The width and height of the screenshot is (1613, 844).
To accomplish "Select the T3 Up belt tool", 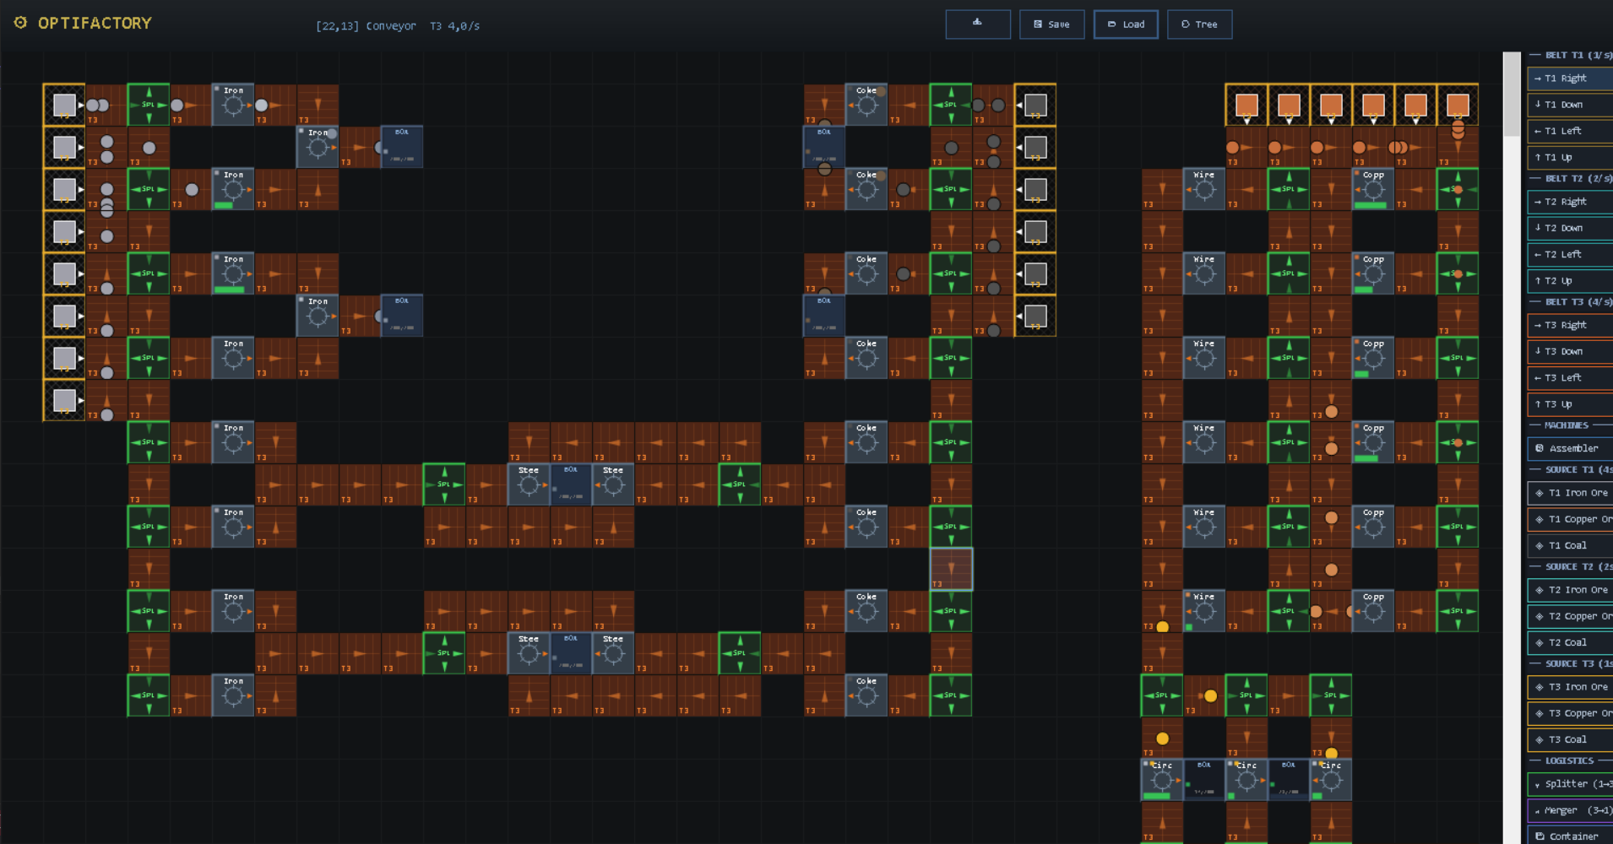I will click(1571, 404).
